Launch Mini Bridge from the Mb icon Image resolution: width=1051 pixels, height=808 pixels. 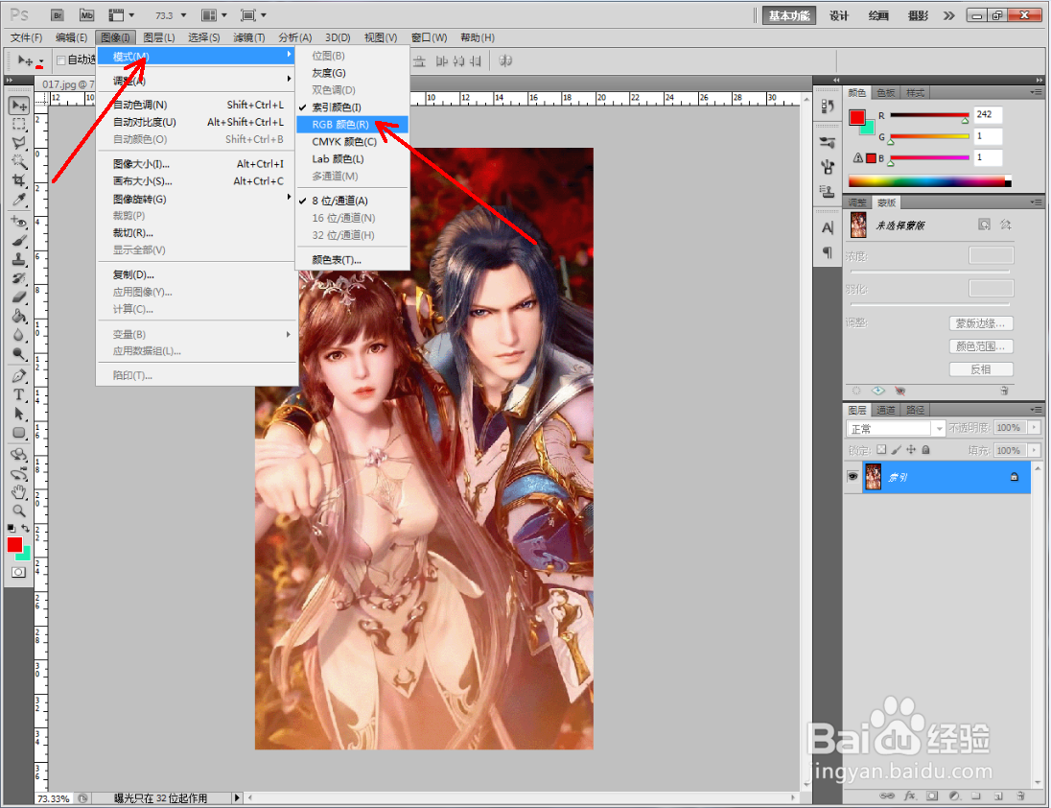click(x=86, y=14)
